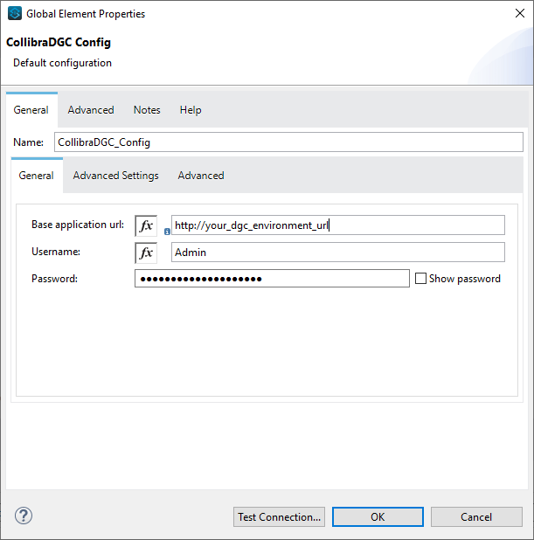Confirm with the OK button

[x=378, y=516]
